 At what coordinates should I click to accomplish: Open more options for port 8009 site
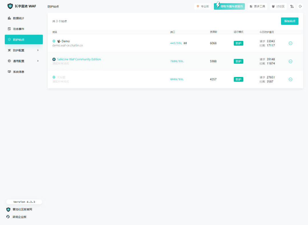pyautogui.click(x=290, y=79)
